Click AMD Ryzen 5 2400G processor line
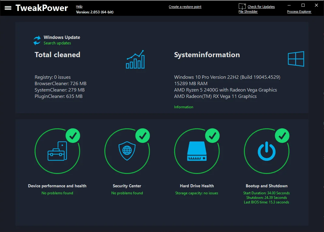This screenshot has height=232, width=324. [x=225, y=90]
